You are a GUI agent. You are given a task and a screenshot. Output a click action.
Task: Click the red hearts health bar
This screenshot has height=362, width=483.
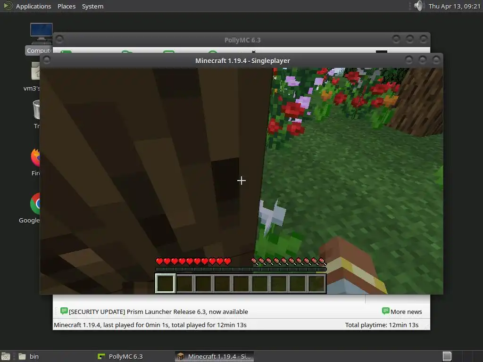point(193,262)
